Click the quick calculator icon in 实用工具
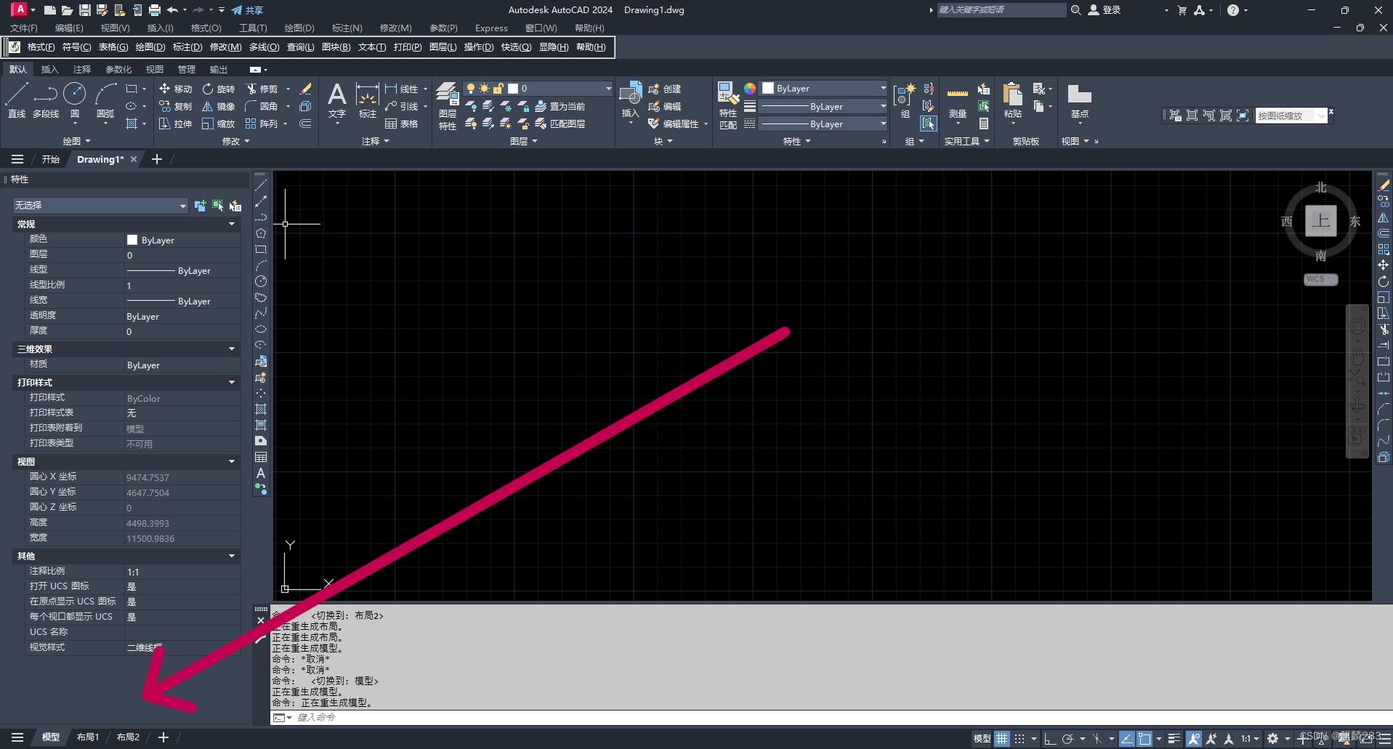 pos(984,124)
